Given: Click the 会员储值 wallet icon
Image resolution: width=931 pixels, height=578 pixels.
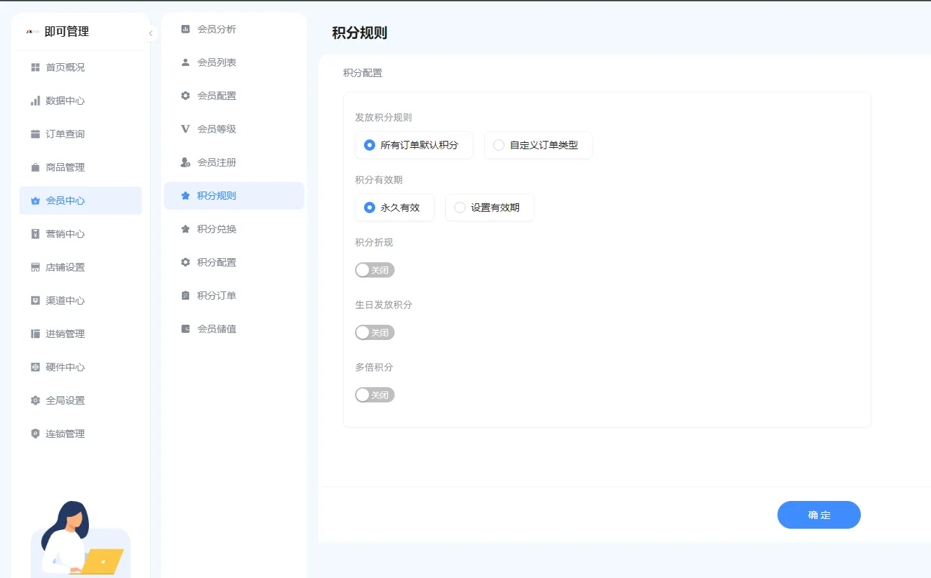Looking at the screenshot, I should (x=186, y=328).
